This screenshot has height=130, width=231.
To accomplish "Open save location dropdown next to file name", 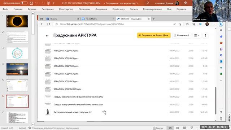I will 137,3.
